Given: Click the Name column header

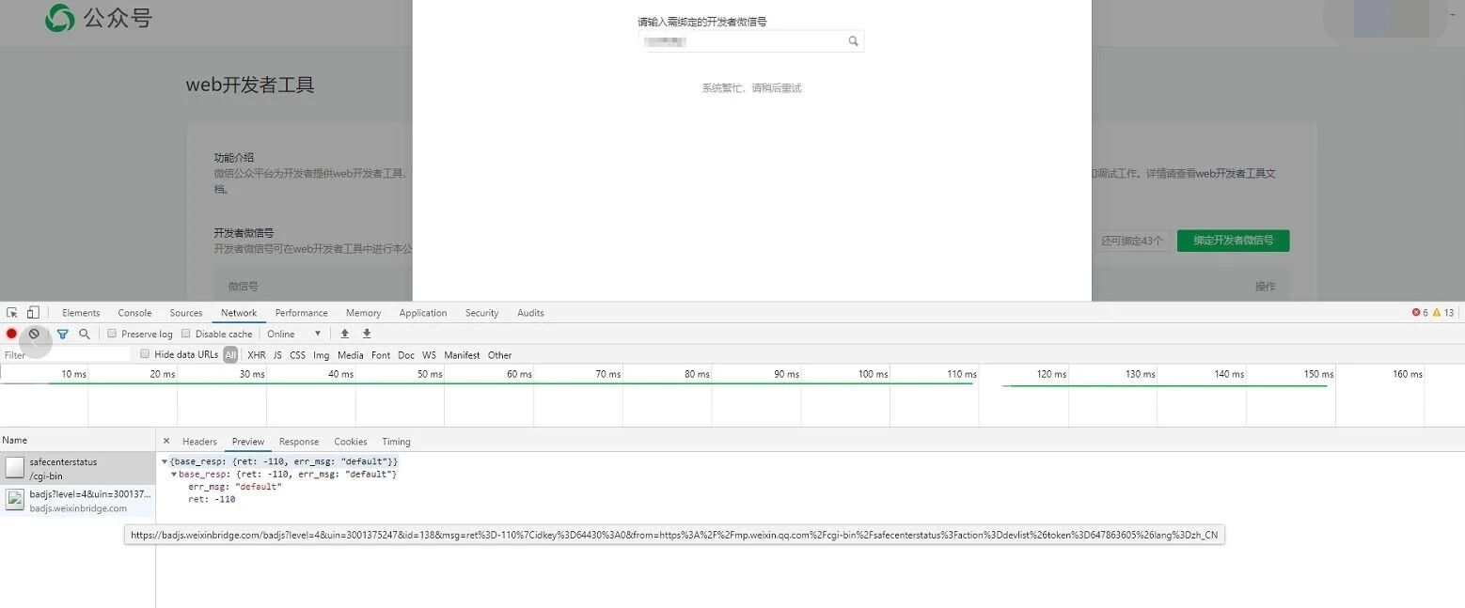Looking at the screenshot, I should click(x=77, y=440).
